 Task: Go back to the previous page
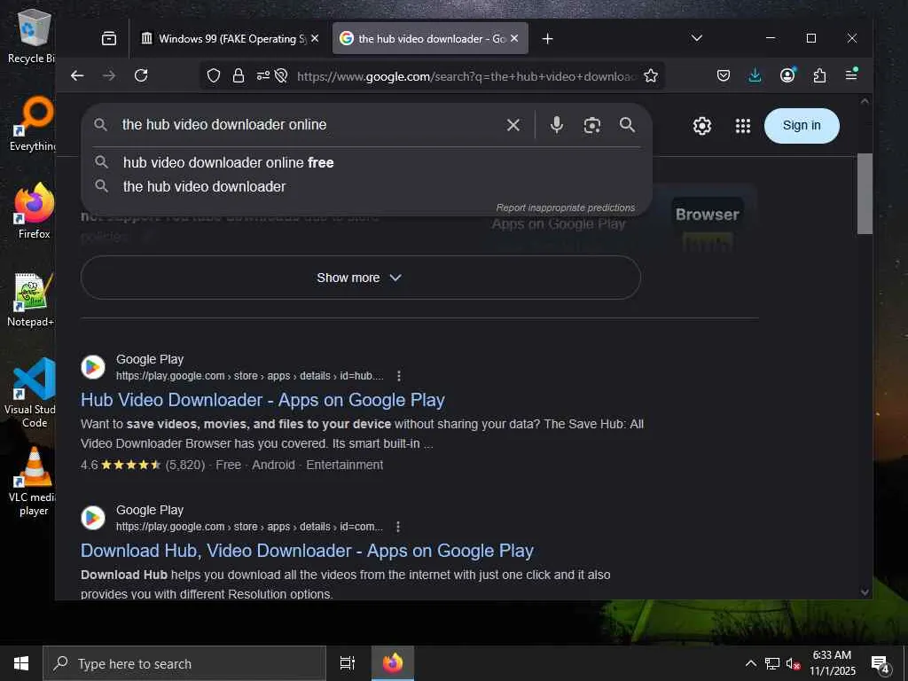click(77, 76)
